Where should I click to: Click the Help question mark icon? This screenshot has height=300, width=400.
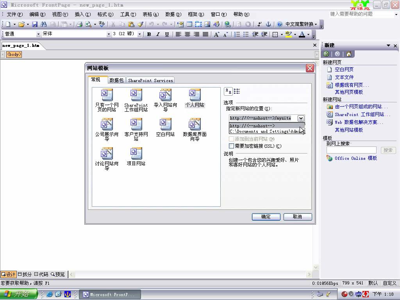[x=280, y=24]
